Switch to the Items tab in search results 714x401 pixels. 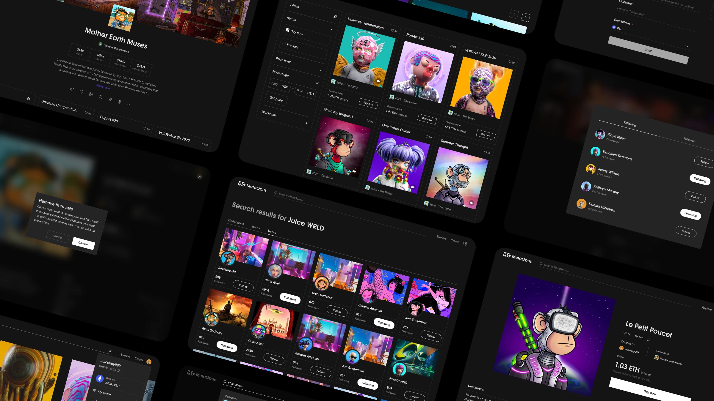(x=256, y=227)
